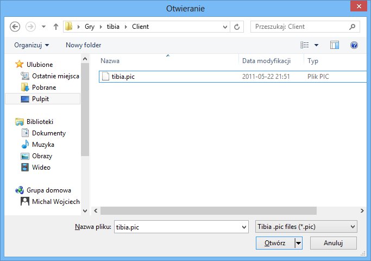Viewport: 371px width, 261px height.
Task: Open Ostatnie miejsca in sidebar
Action: pyautogui.click(x=55, y=76)
